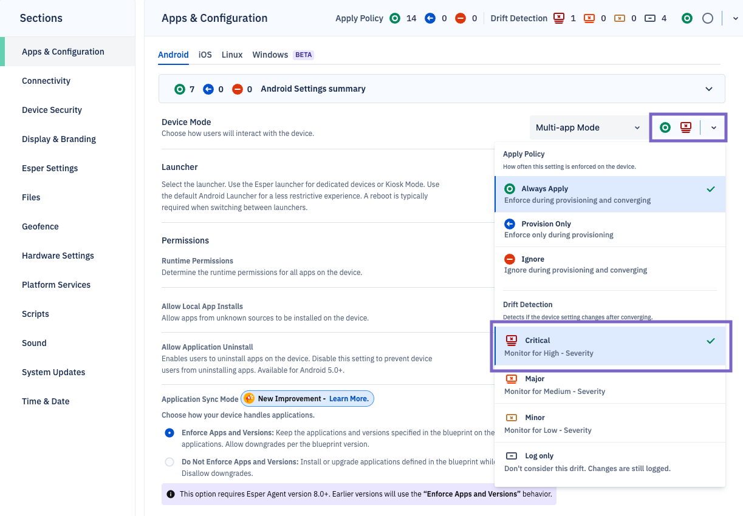Image resolution: width=743 pixels, height=516 pixels.
Task: Select Major drift detection option
Action: [610, 385]
